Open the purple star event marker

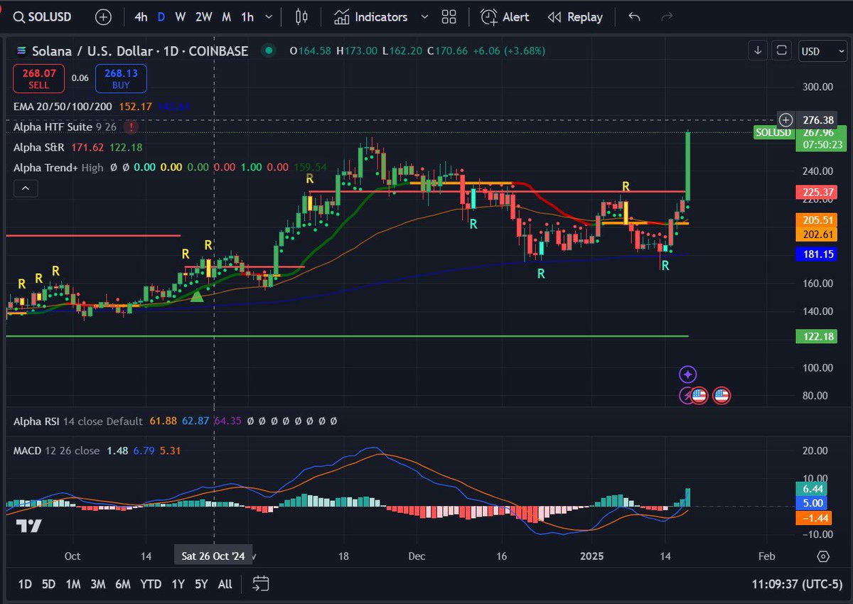point(687,374)
